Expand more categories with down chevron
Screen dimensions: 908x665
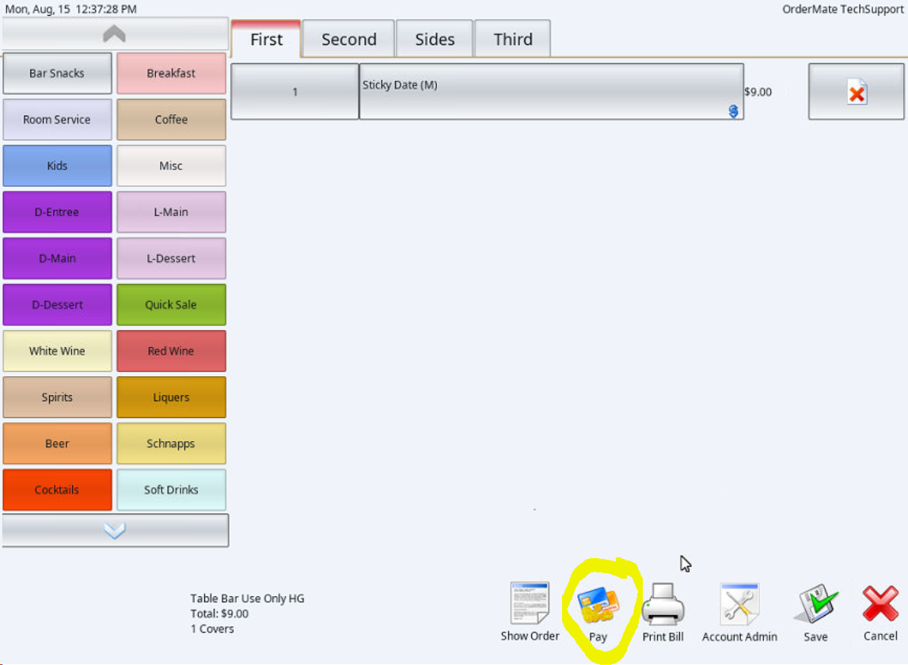click(x=115, y=530)
